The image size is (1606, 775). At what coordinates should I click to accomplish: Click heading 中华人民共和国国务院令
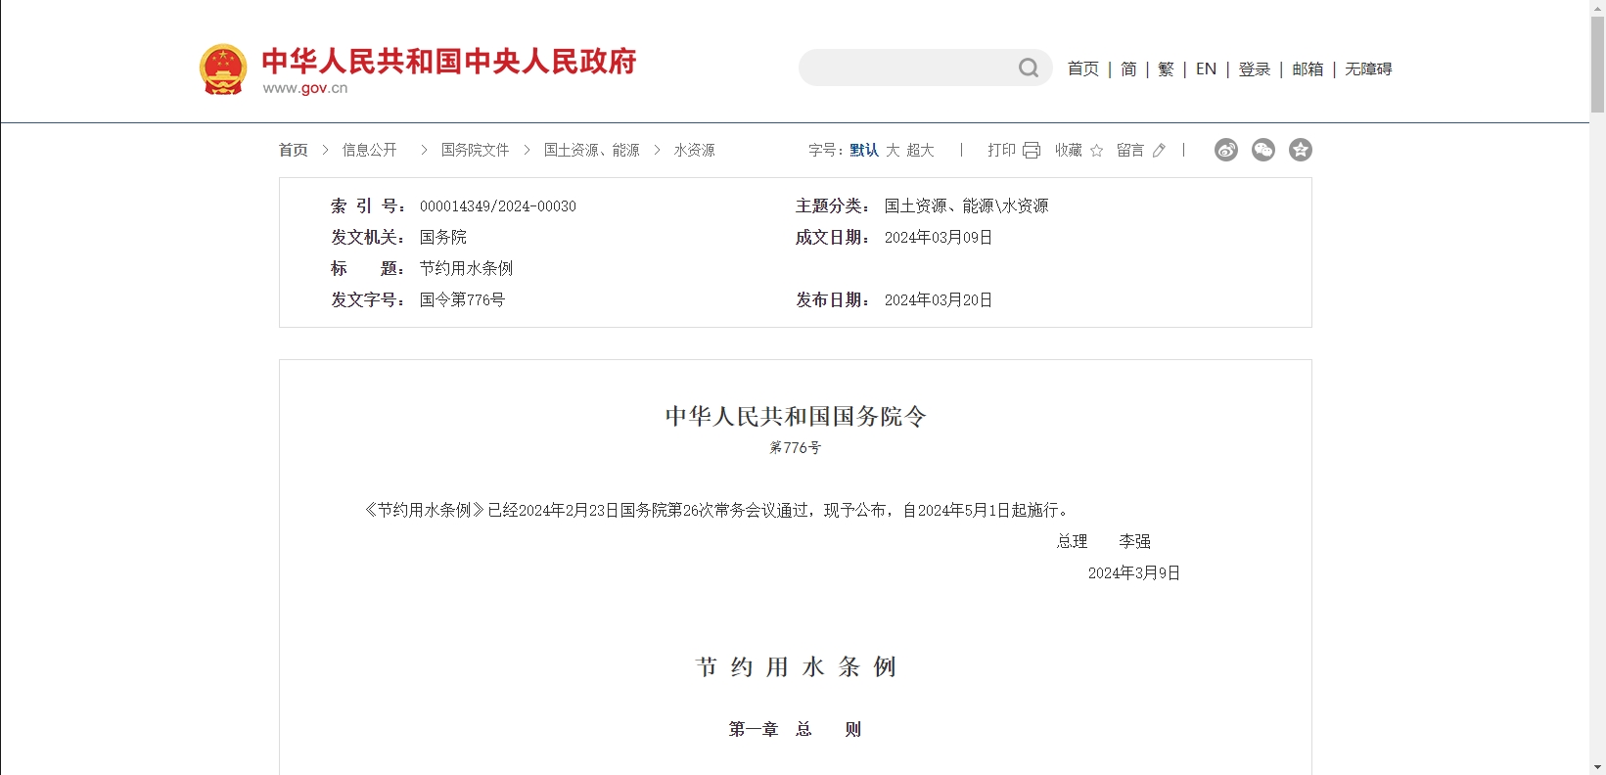[796, 417]
